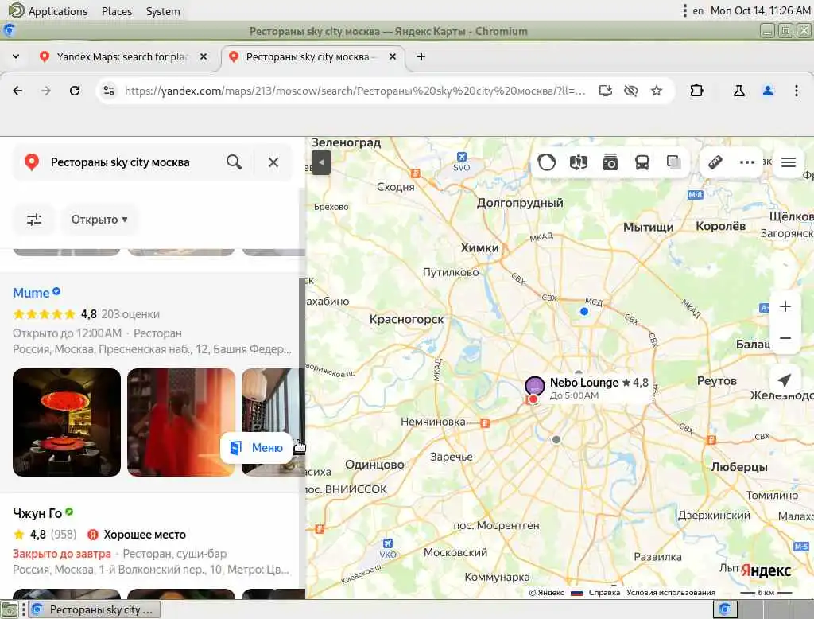Click the address bar URL
The height and width of the screenshot is (619, 814).
355,91
